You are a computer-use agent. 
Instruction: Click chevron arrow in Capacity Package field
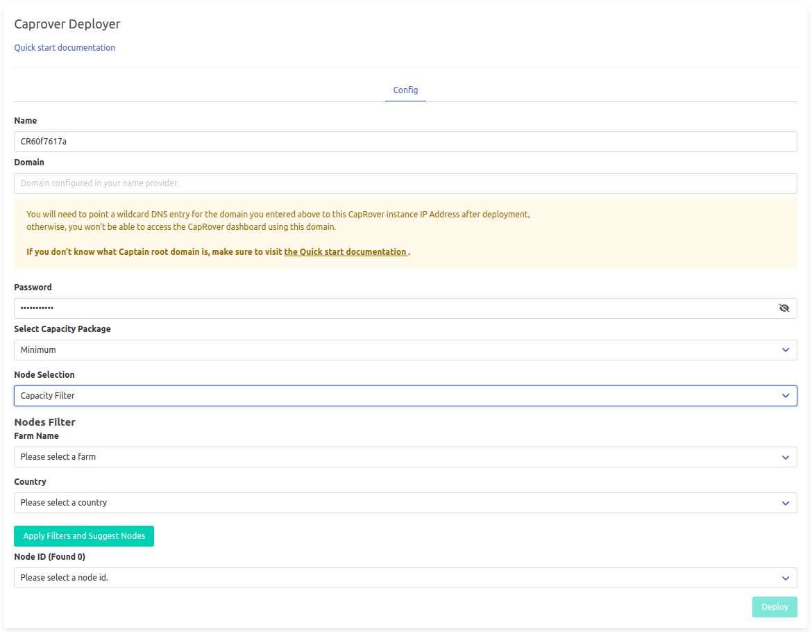pyautogui.click(x=785, y=350)
